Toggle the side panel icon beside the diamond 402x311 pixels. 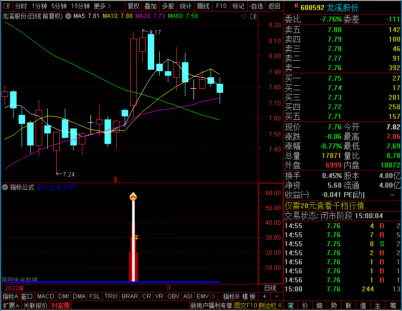point(253,17)
